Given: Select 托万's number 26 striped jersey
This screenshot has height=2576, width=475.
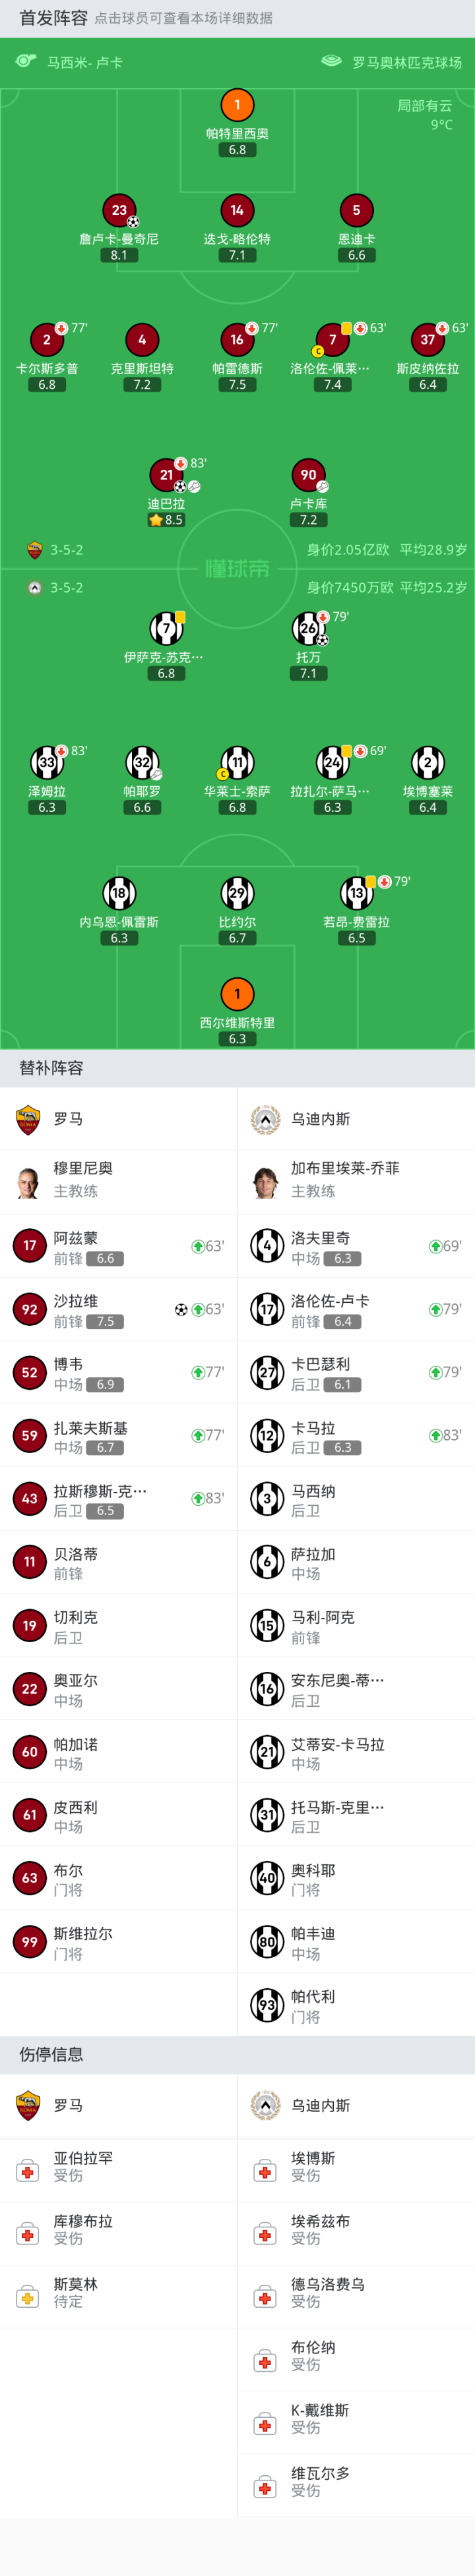Looking at the screenshot, I should pyautogui.click(x=307, y=628).
